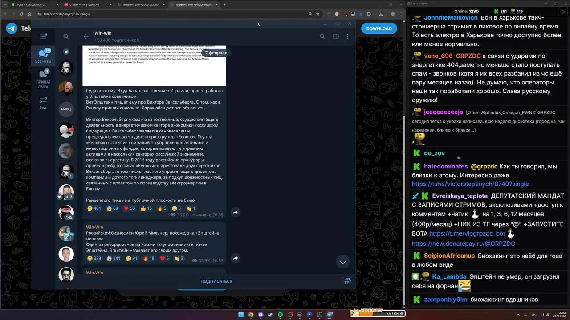570x320 pixels.
Task: Jump to latest messages with down chevron
Action: [x=342, y=262]
